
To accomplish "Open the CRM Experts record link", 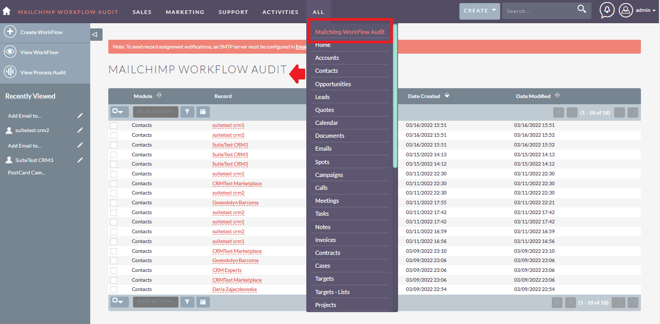I will click(227, 270).
